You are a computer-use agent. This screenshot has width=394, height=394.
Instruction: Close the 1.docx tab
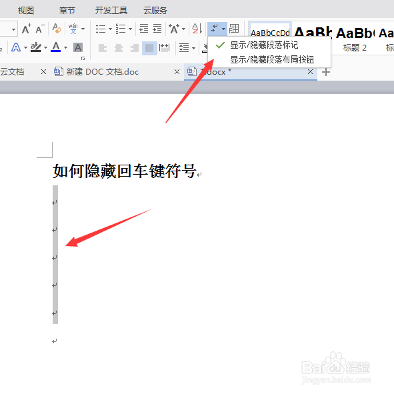click(310, 71)
